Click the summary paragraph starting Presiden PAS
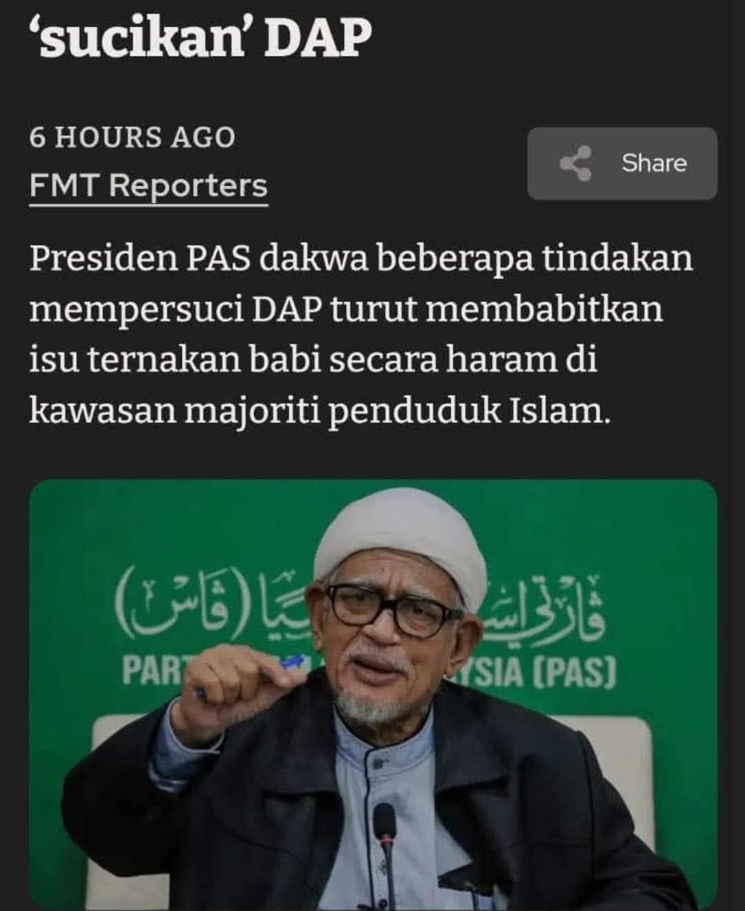745x911 pixels. coord(361,334)
